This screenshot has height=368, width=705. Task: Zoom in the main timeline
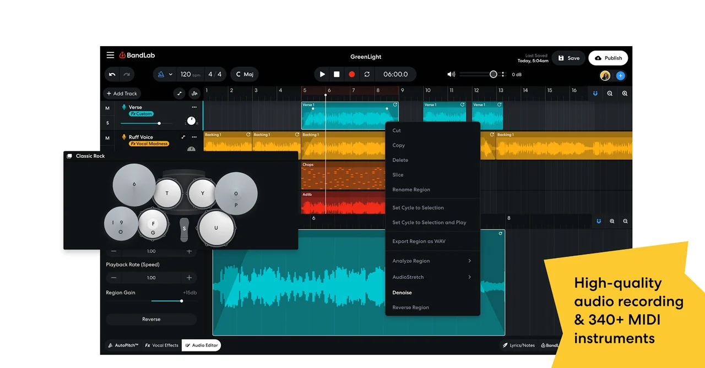(625, 94)
